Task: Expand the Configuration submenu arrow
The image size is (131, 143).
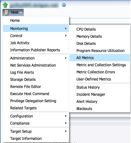Action: pyautogui.click(x=66, y=116)
